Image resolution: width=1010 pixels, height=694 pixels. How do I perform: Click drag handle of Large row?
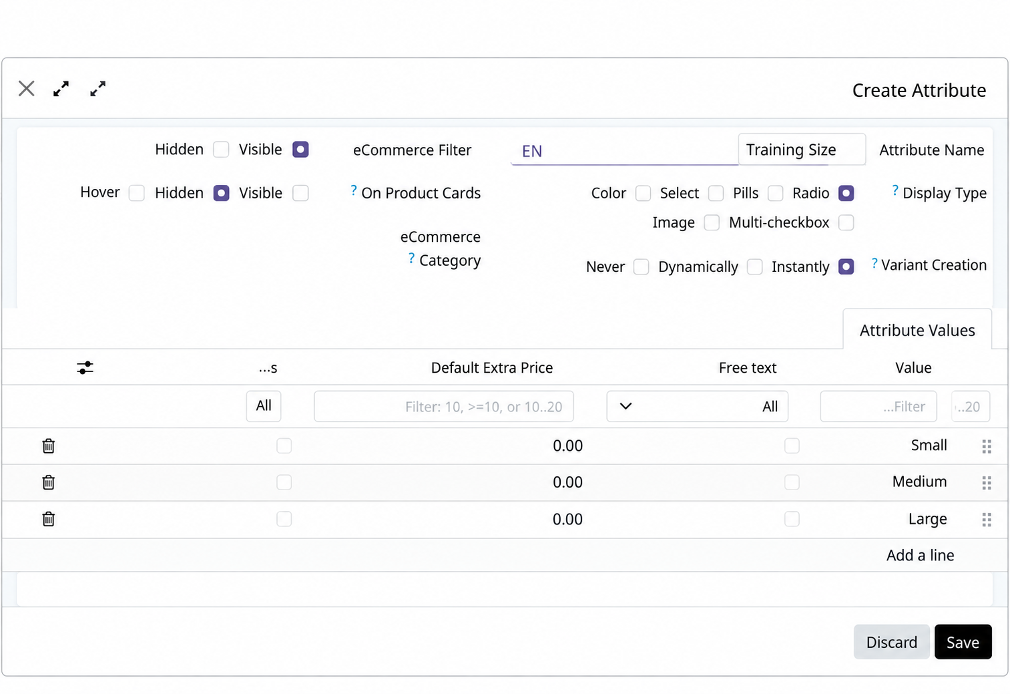coord(987,520)
